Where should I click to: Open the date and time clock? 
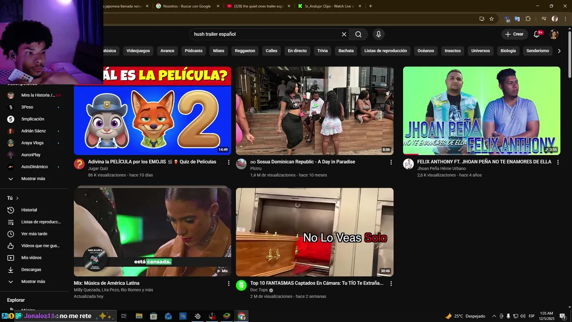(547, 316)
